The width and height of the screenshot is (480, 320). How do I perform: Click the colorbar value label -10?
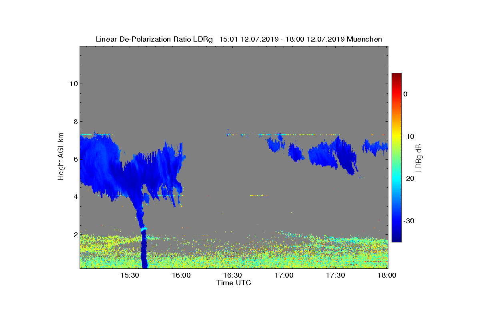(408, 136)
